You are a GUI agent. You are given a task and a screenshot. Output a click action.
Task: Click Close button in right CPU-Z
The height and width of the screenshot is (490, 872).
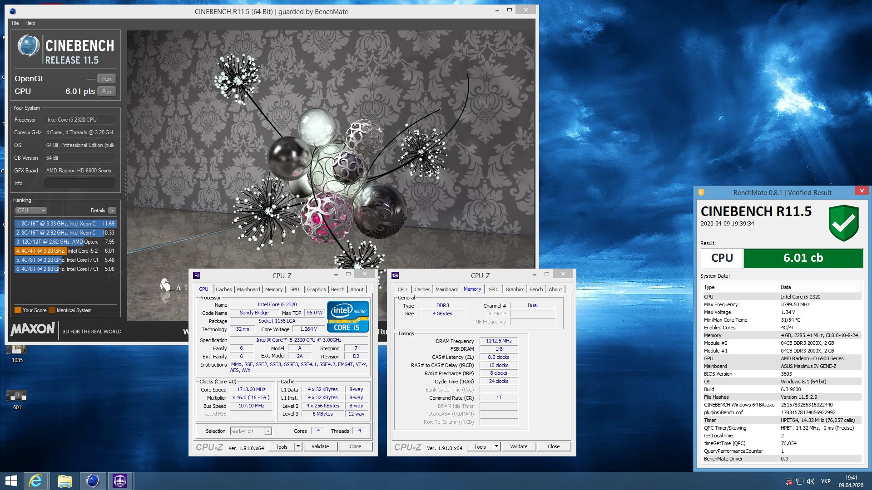[x=554, y=447]
